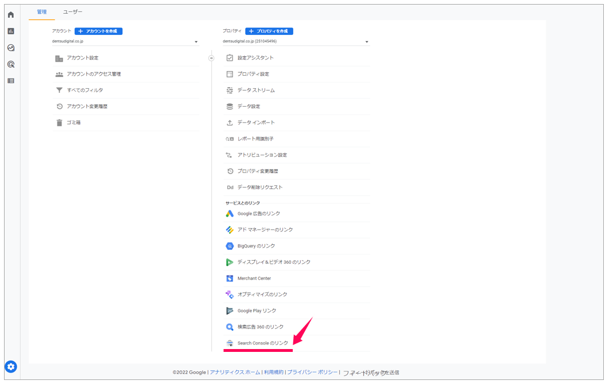Click the Admin gear icon at bottom left

click(x=11, y=367)
